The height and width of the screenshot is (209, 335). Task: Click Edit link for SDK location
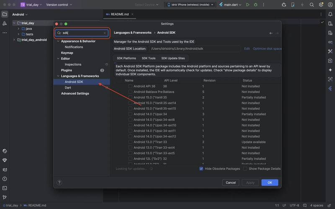[x=247, y=48]
